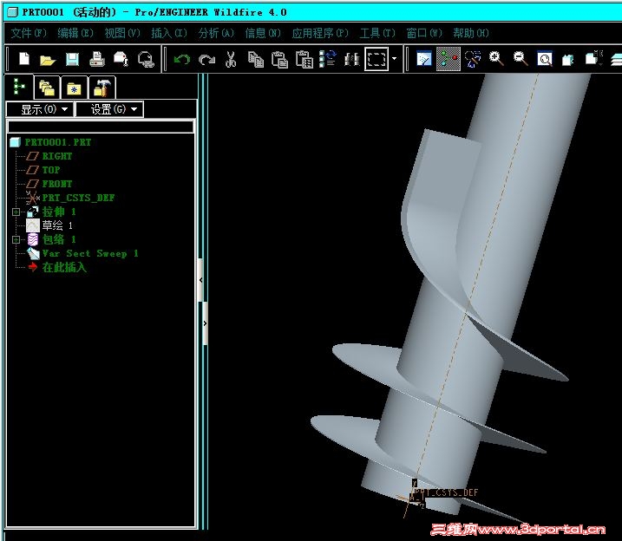Zoom out with magnifier minus icon
622x541 pixels.
click(521, 59)
